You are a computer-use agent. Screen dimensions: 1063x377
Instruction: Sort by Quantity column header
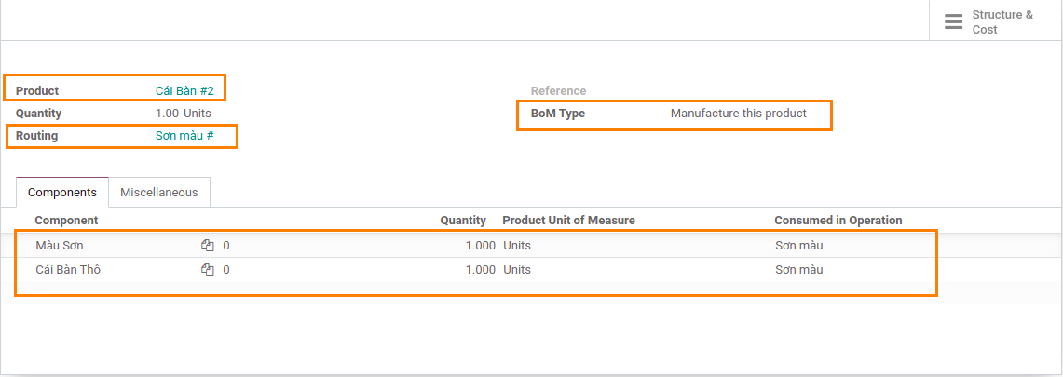463,221
